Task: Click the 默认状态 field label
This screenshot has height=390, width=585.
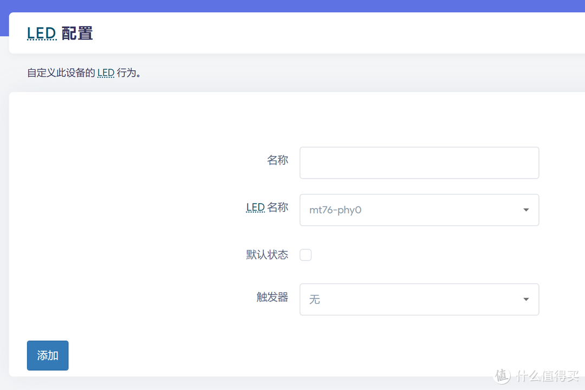Action: click(268, 255)
